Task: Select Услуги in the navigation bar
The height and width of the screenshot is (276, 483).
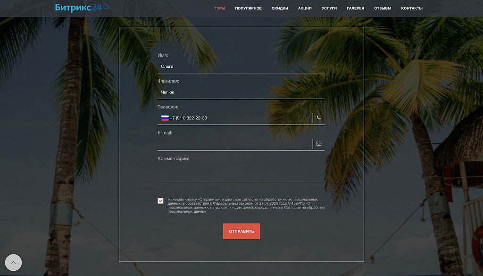Action: click(x=329, y=8)
